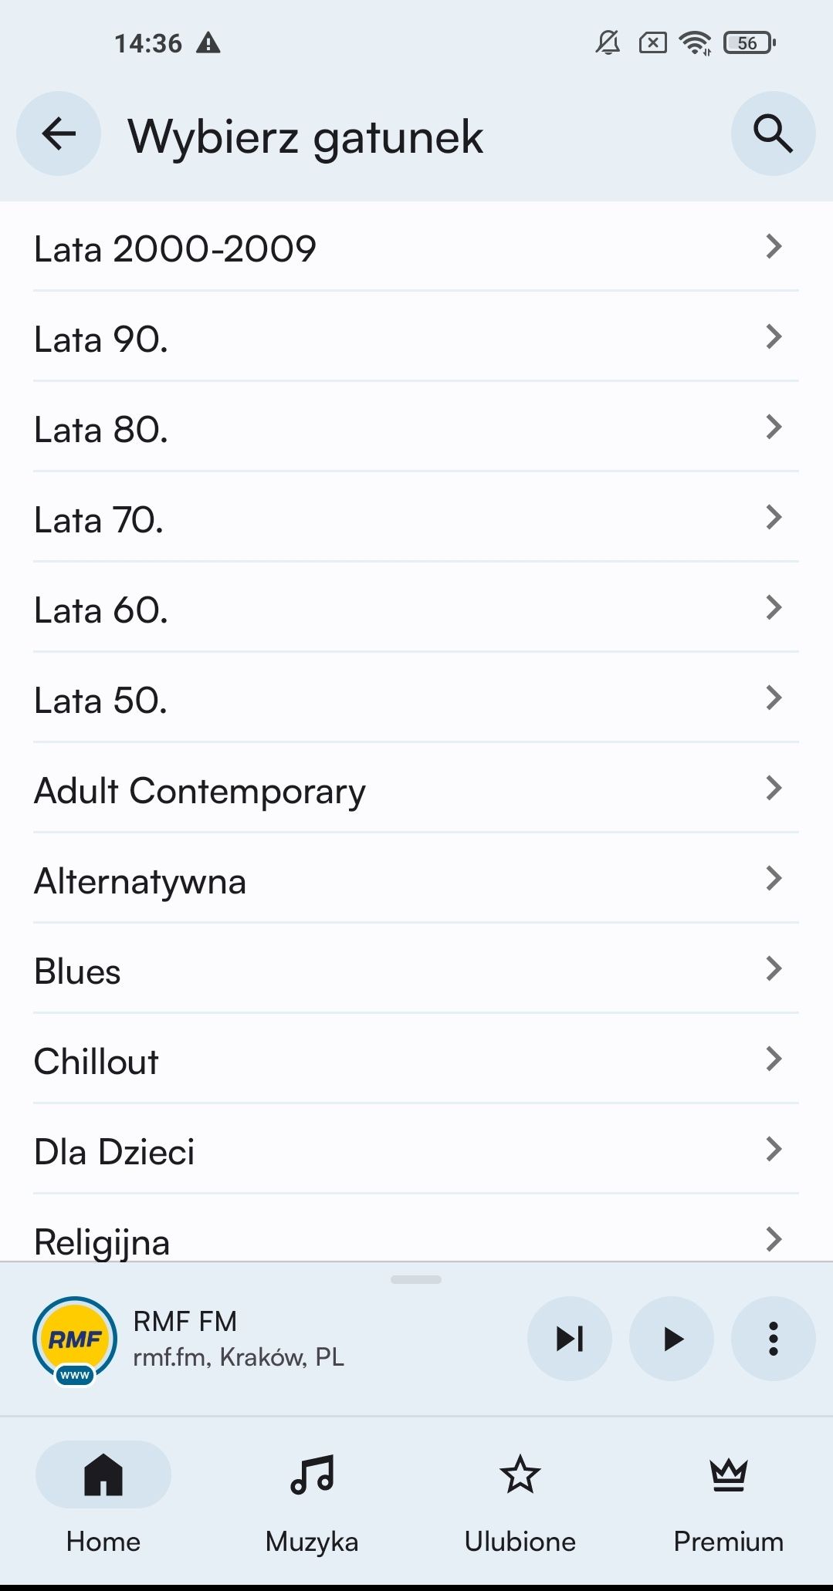Expand the Blues genre chevron
The image size is (833, 1591).
coord(774,968)
